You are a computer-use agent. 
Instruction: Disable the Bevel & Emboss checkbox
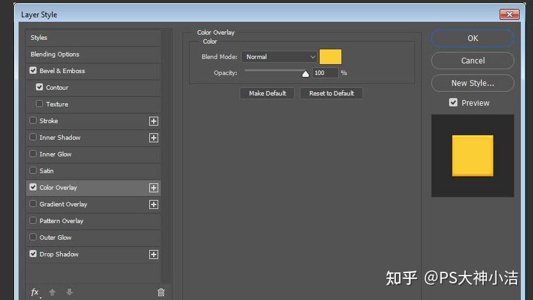(33, 71)
